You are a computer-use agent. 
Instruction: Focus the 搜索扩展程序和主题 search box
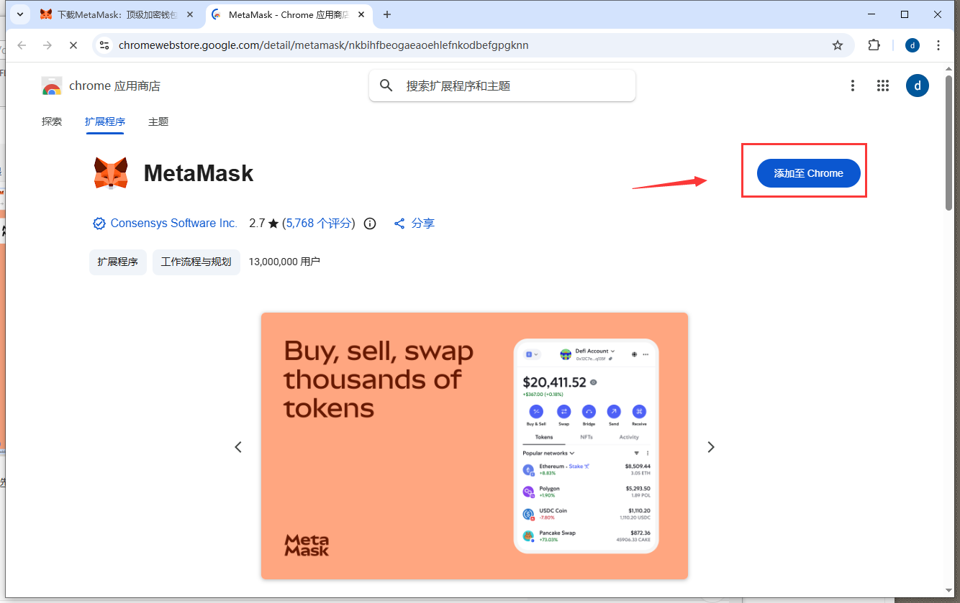point(502,86)
